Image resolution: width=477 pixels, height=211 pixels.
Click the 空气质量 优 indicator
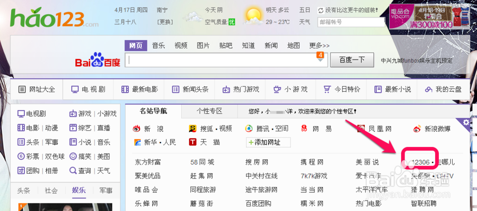pos(220,22)
